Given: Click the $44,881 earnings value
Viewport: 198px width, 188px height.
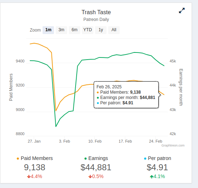Looking at the screenshot, I should (x=96, y=167).
